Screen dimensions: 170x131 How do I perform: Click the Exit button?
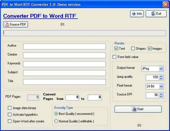tap(156, 14)
